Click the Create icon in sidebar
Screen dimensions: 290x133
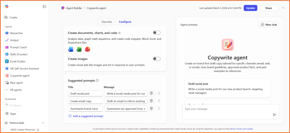pyautogui.click(x=6, y=18)
